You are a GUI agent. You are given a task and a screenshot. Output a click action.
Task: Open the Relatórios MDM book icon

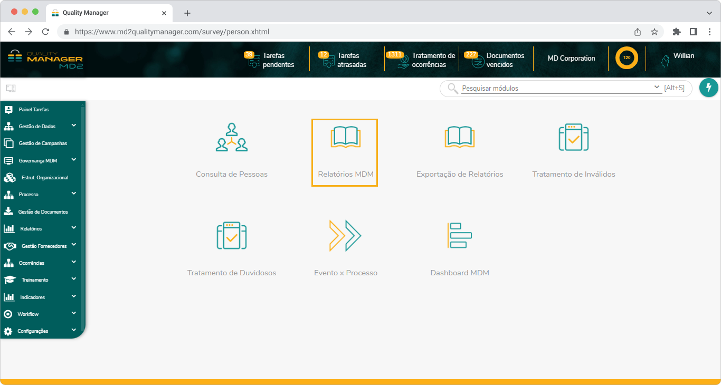point(345,136)
